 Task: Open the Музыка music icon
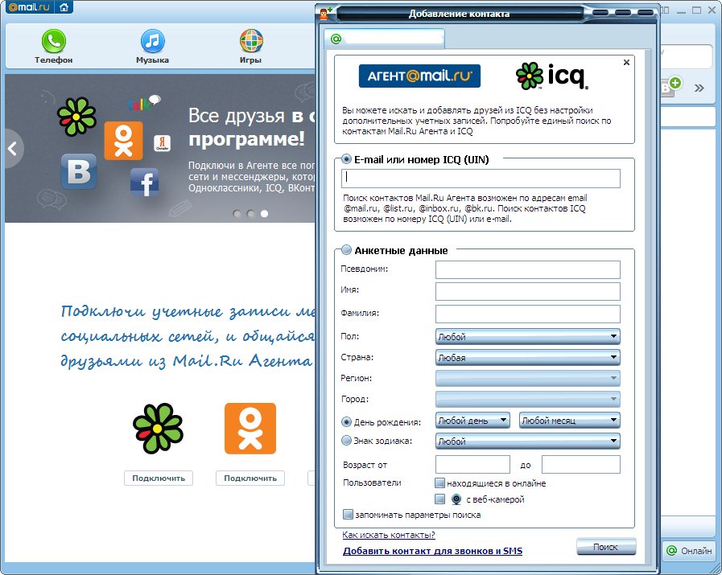[x=152, y=41]
